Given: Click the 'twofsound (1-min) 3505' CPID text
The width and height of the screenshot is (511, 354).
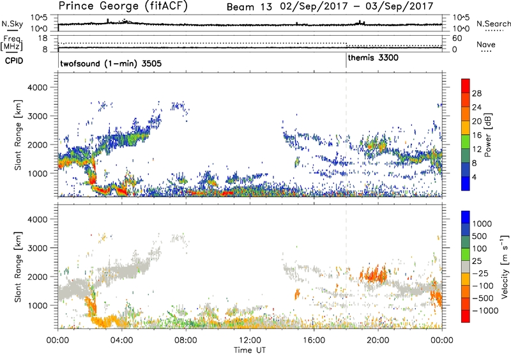Looking at the screenshot, I should [x=111, y=63].
